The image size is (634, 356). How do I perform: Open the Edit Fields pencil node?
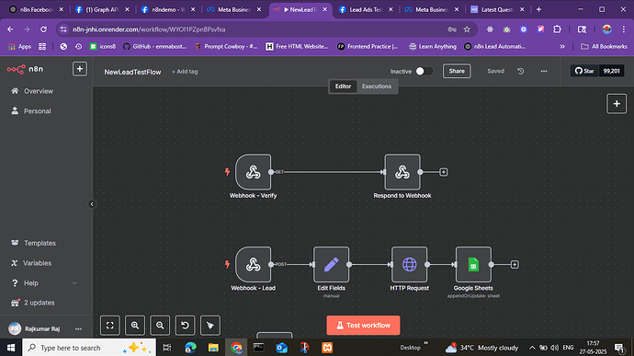(x=331, y=264)
